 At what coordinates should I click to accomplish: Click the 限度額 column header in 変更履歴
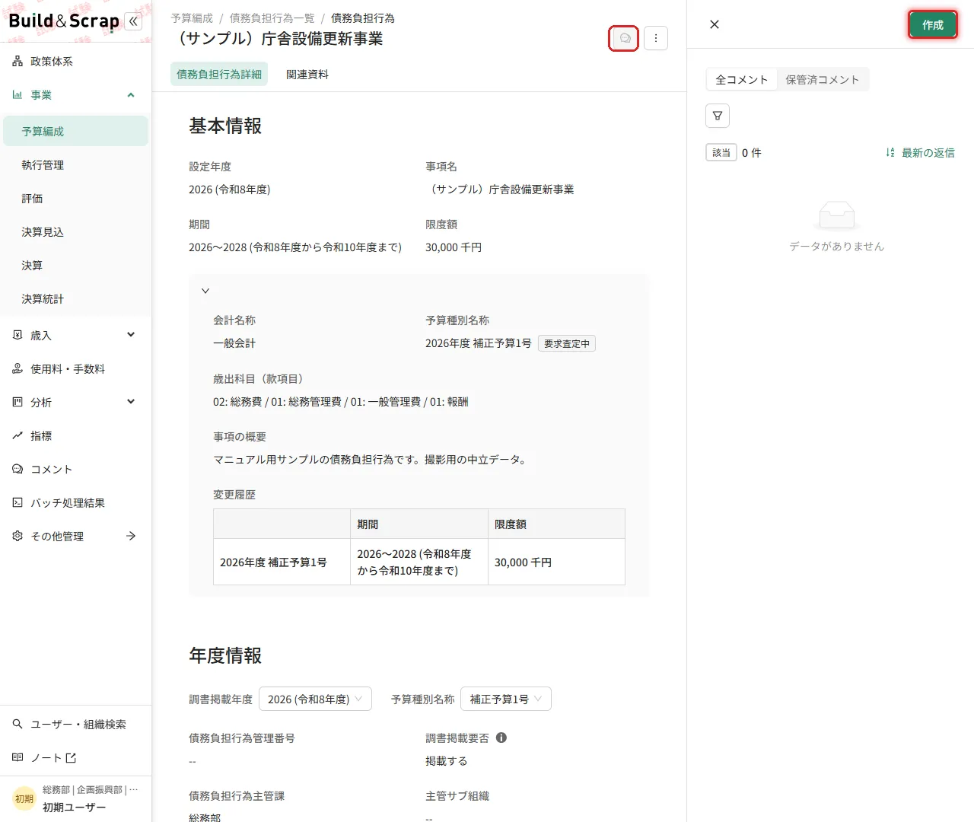tap(556, 524)
